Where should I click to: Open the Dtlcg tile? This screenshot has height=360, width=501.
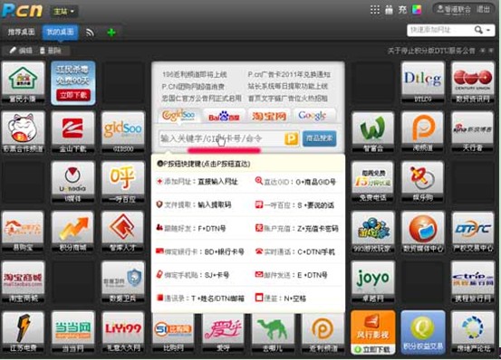click(x=423, y=82)
